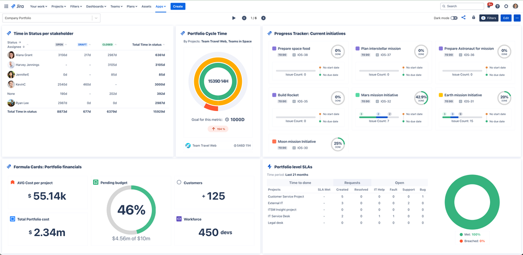Open the Apps menu
This screenshot has height=255, width=523.
(160, 6)
